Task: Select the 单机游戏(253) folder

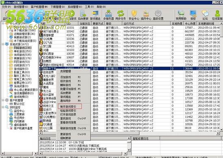Action: point(22,51)
